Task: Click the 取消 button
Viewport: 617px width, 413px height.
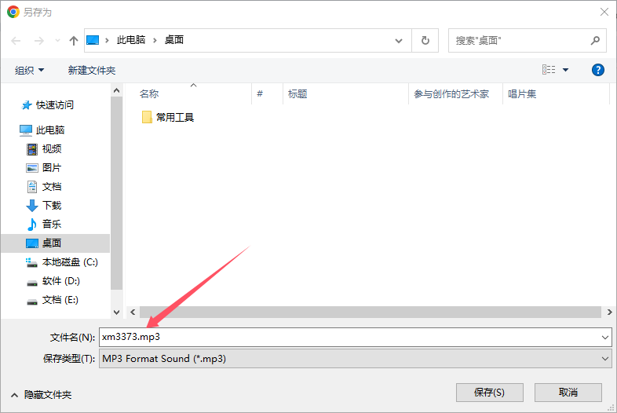Action: pyautogui.click(x=568, y=392)
